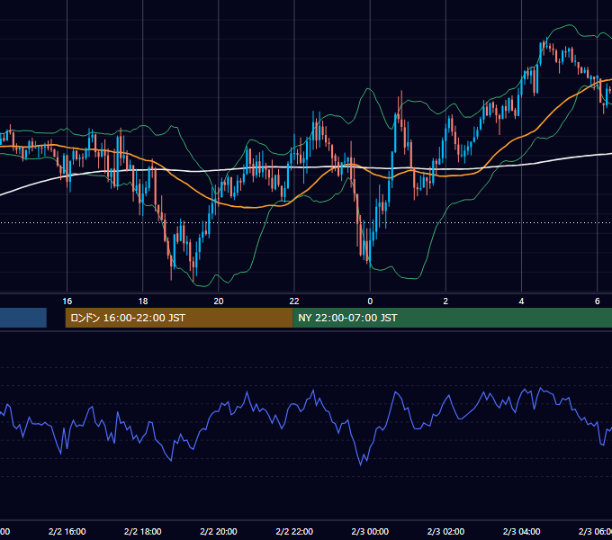Screen dimensions: 612x540
Task: Click the 2/2 18:00 time axis label
Action: (143, 531)
